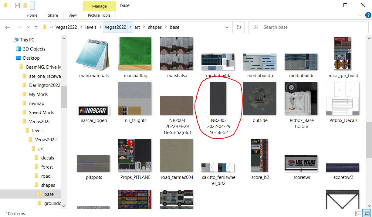
Task: Switch to details view layout
Action: click(x=358, y=213)
